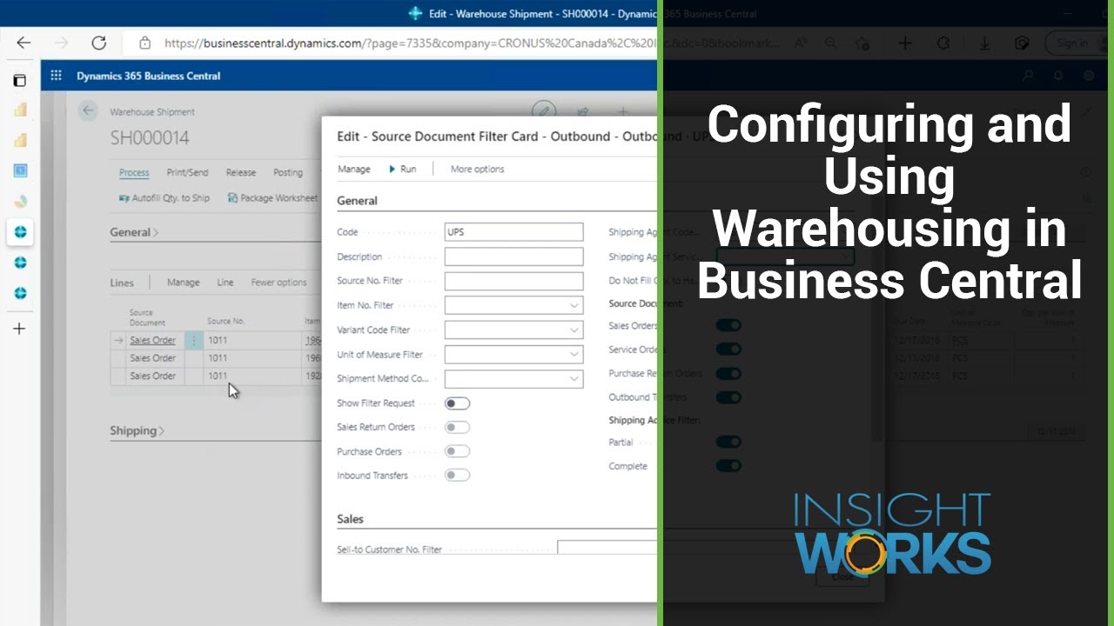The width and height of the screenshot is (1114, 626).
Task: Toggle the Complete shipping advice switch
Action: (728, 466)
